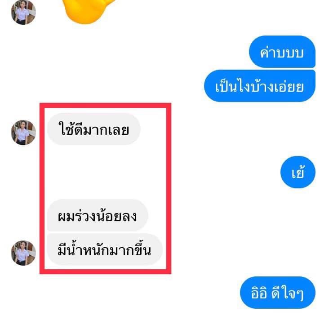Select the มีน้ำหนักมากขึ้น message bubble
Viewport: 320px width, 320px height.
pyautogui.click(x=104, y=249)
